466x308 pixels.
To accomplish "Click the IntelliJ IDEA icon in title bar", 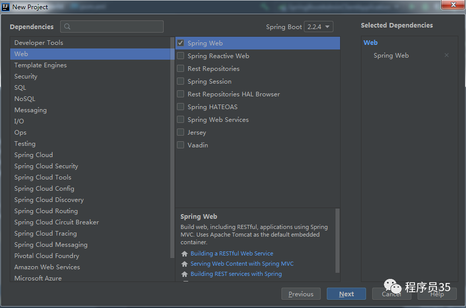I will pyautogui.click(x=6, y=7).
